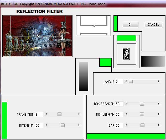This screenshot has height=140, width=166.
Task: Click the ANGLE value input field
Action: 119,82
